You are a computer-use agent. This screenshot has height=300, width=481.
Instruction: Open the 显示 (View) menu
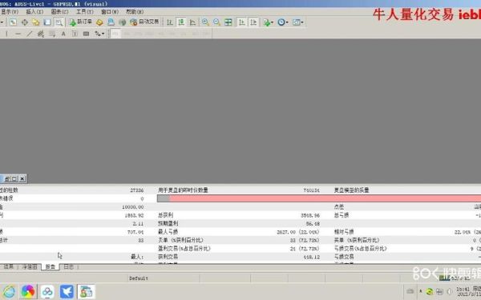point(9,12)
